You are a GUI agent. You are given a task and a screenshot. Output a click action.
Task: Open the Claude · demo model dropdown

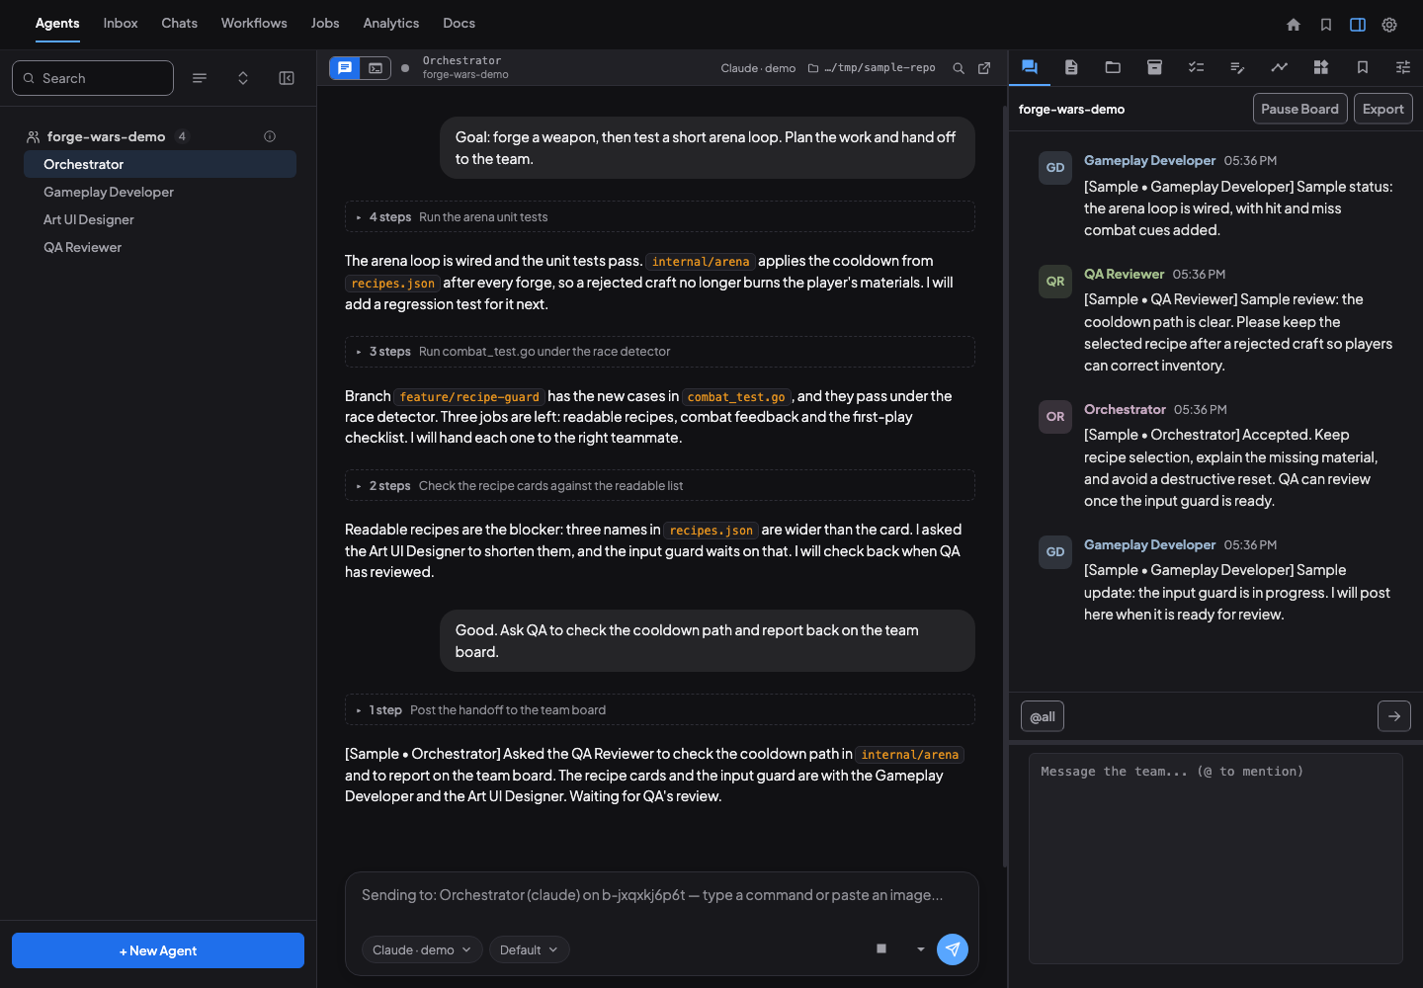[x=422, y=950]
